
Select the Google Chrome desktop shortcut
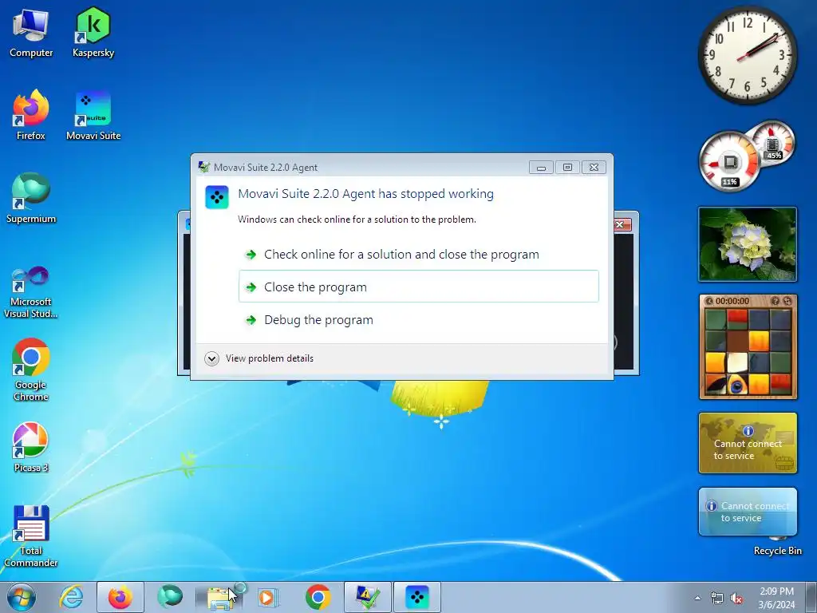coord(31,370)
